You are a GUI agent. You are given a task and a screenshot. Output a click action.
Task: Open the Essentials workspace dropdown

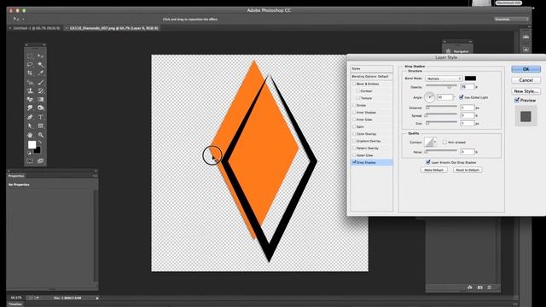tap(511, 19)
